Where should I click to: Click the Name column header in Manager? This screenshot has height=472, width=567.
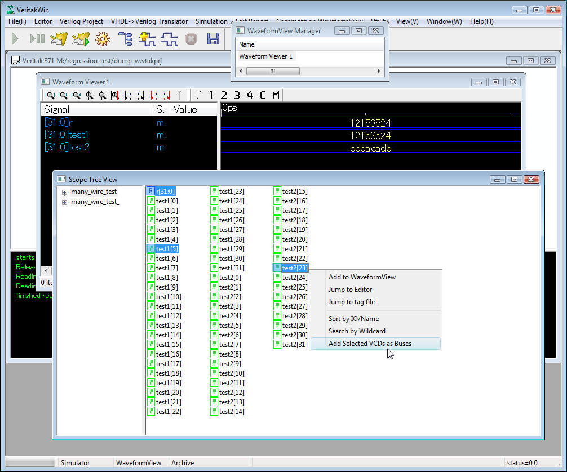310,45
